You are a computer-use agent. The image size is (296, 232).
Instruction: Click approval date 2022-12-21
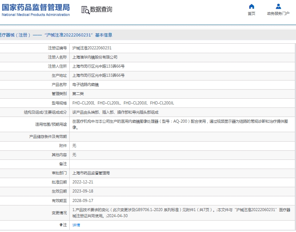[83, 182]
